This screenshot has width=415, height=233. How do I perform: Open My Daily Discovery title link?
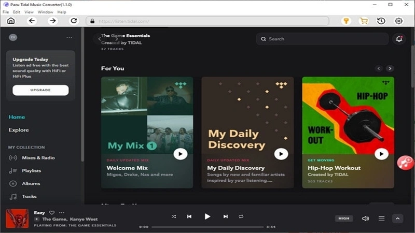[236, 168]
